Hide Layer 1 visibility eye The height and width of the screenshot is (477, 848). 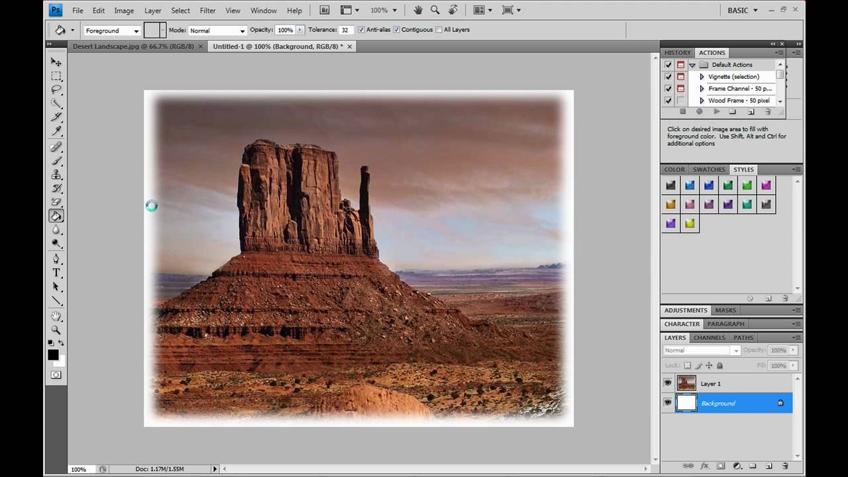point(668,383)
